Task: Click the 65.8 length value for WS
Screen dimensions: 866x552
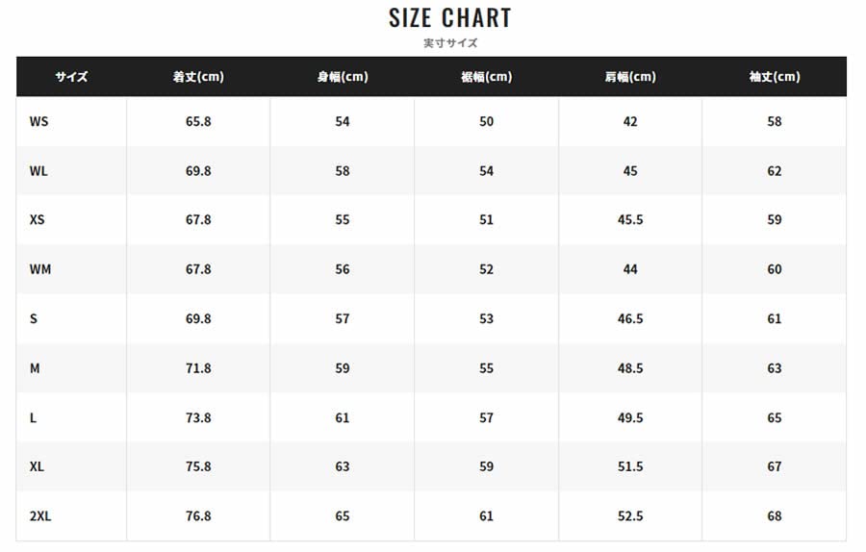Action: [x=198, y=122]
